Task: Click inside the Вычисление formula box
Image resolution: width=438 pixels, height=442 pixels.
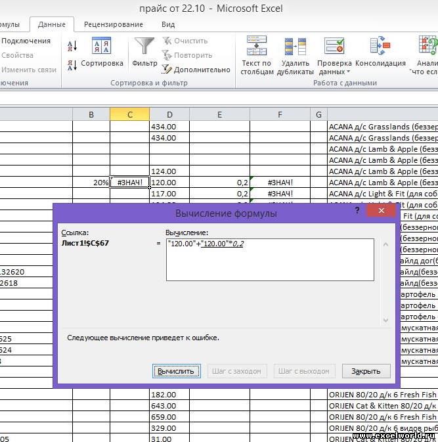Action: coord(270,259)
